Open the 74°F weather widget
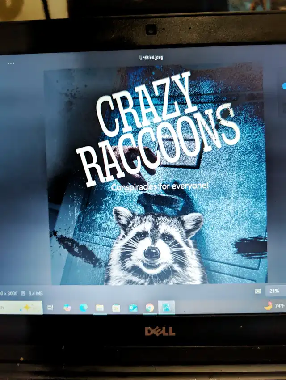Image resolution: width=286 pixels, height=380 pixels. [x=275, y=306]
